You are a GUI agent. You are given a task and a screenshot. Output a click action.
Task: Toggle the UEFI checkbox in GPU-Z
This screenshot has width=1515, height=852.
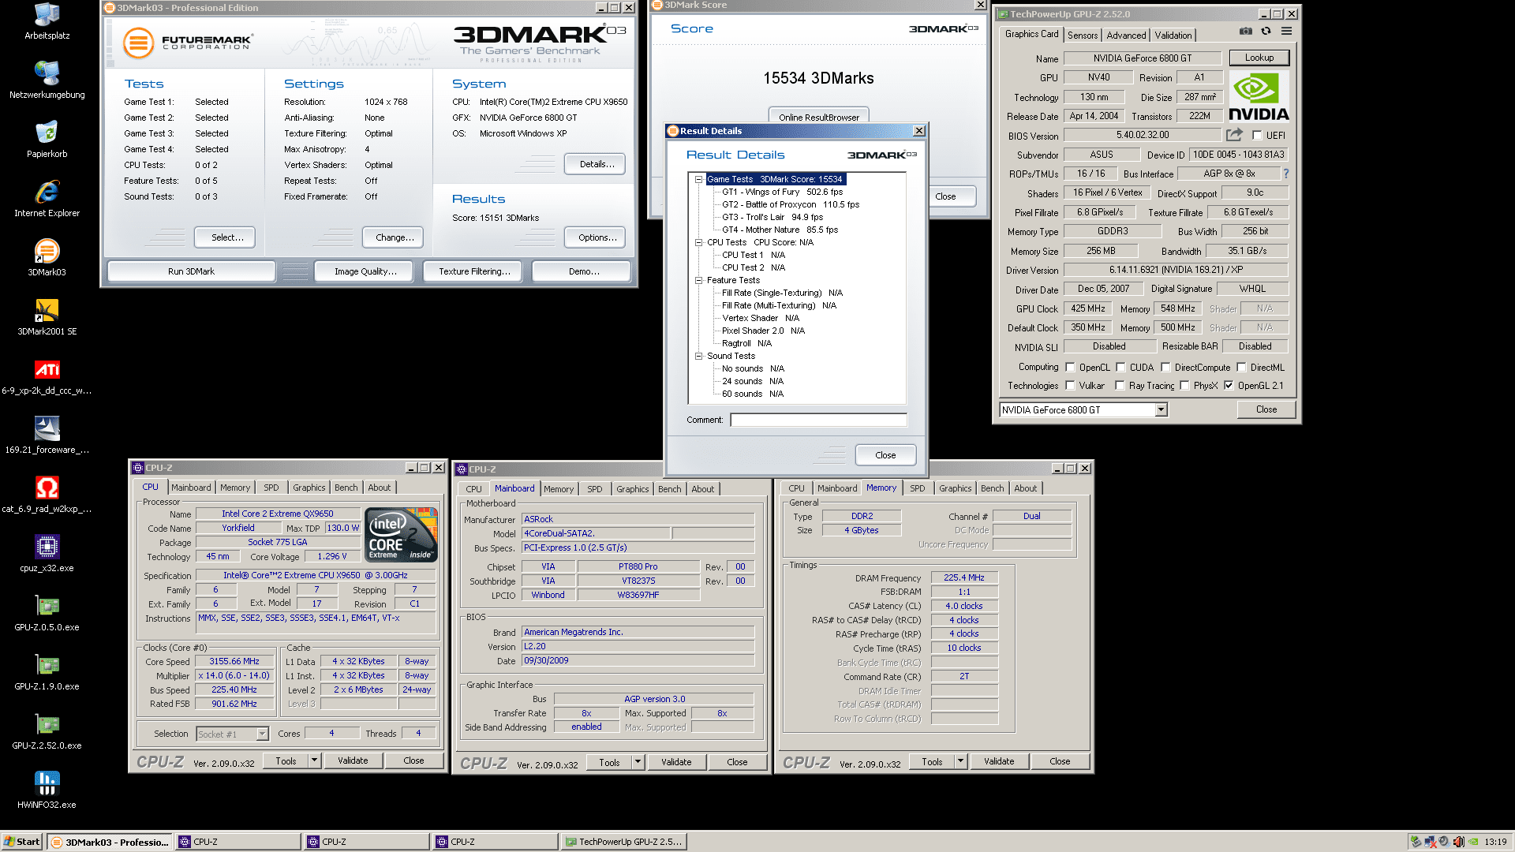(x=1257, y=136)
